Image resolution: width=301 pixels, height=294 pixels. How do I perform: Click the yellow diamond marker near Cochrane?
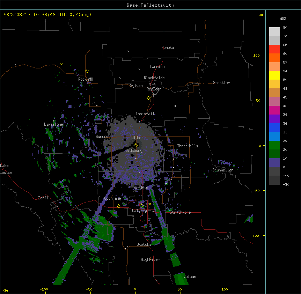pyautogui.click(x=119, y=206)
